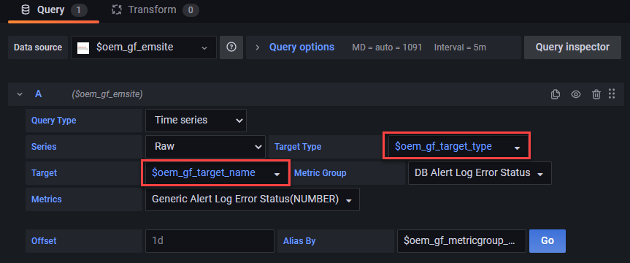This screenshot has width=630, height=263.
Task: Click the Transform tab count badge 0
Action: [191, 10]
